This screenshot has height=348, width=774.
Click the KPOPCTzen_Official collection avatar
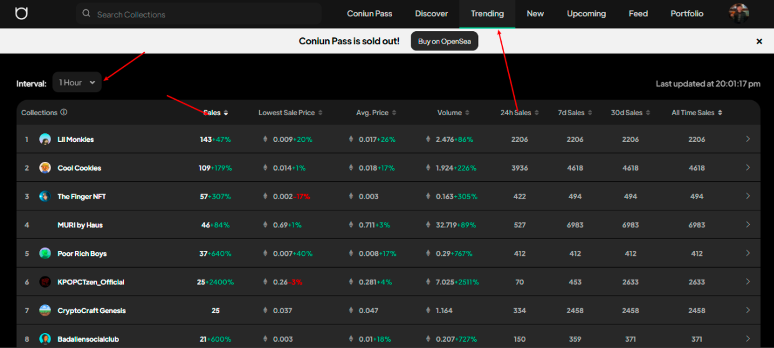[x=45, y=282]
